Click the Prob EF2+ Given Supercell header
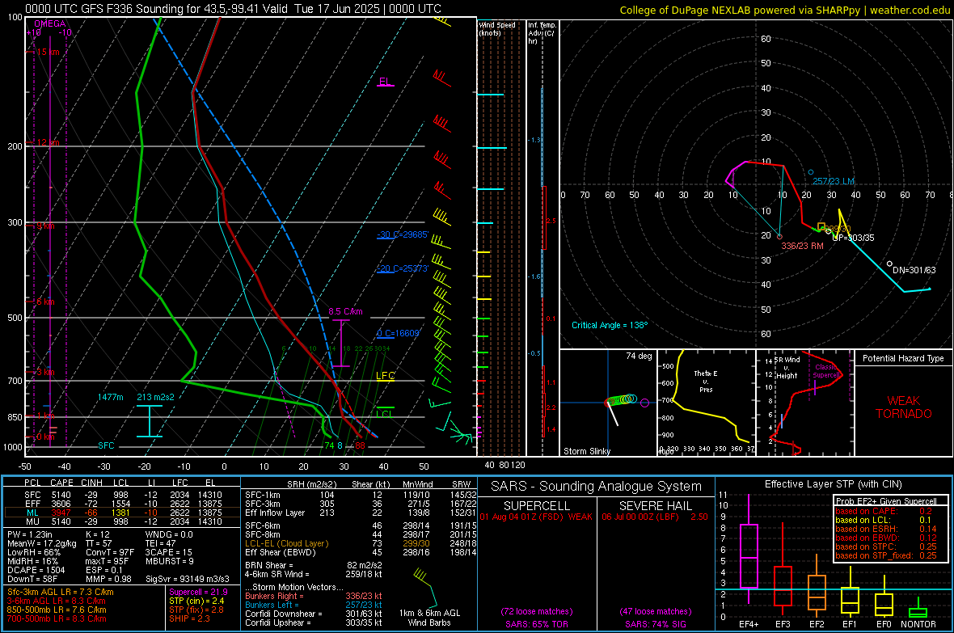954x633 pixels. [x=886, y=501]
